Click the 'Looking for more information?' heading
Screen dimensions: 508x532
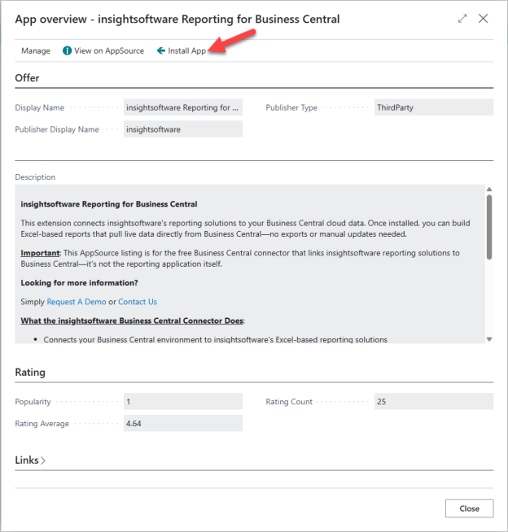coord(79,282)
